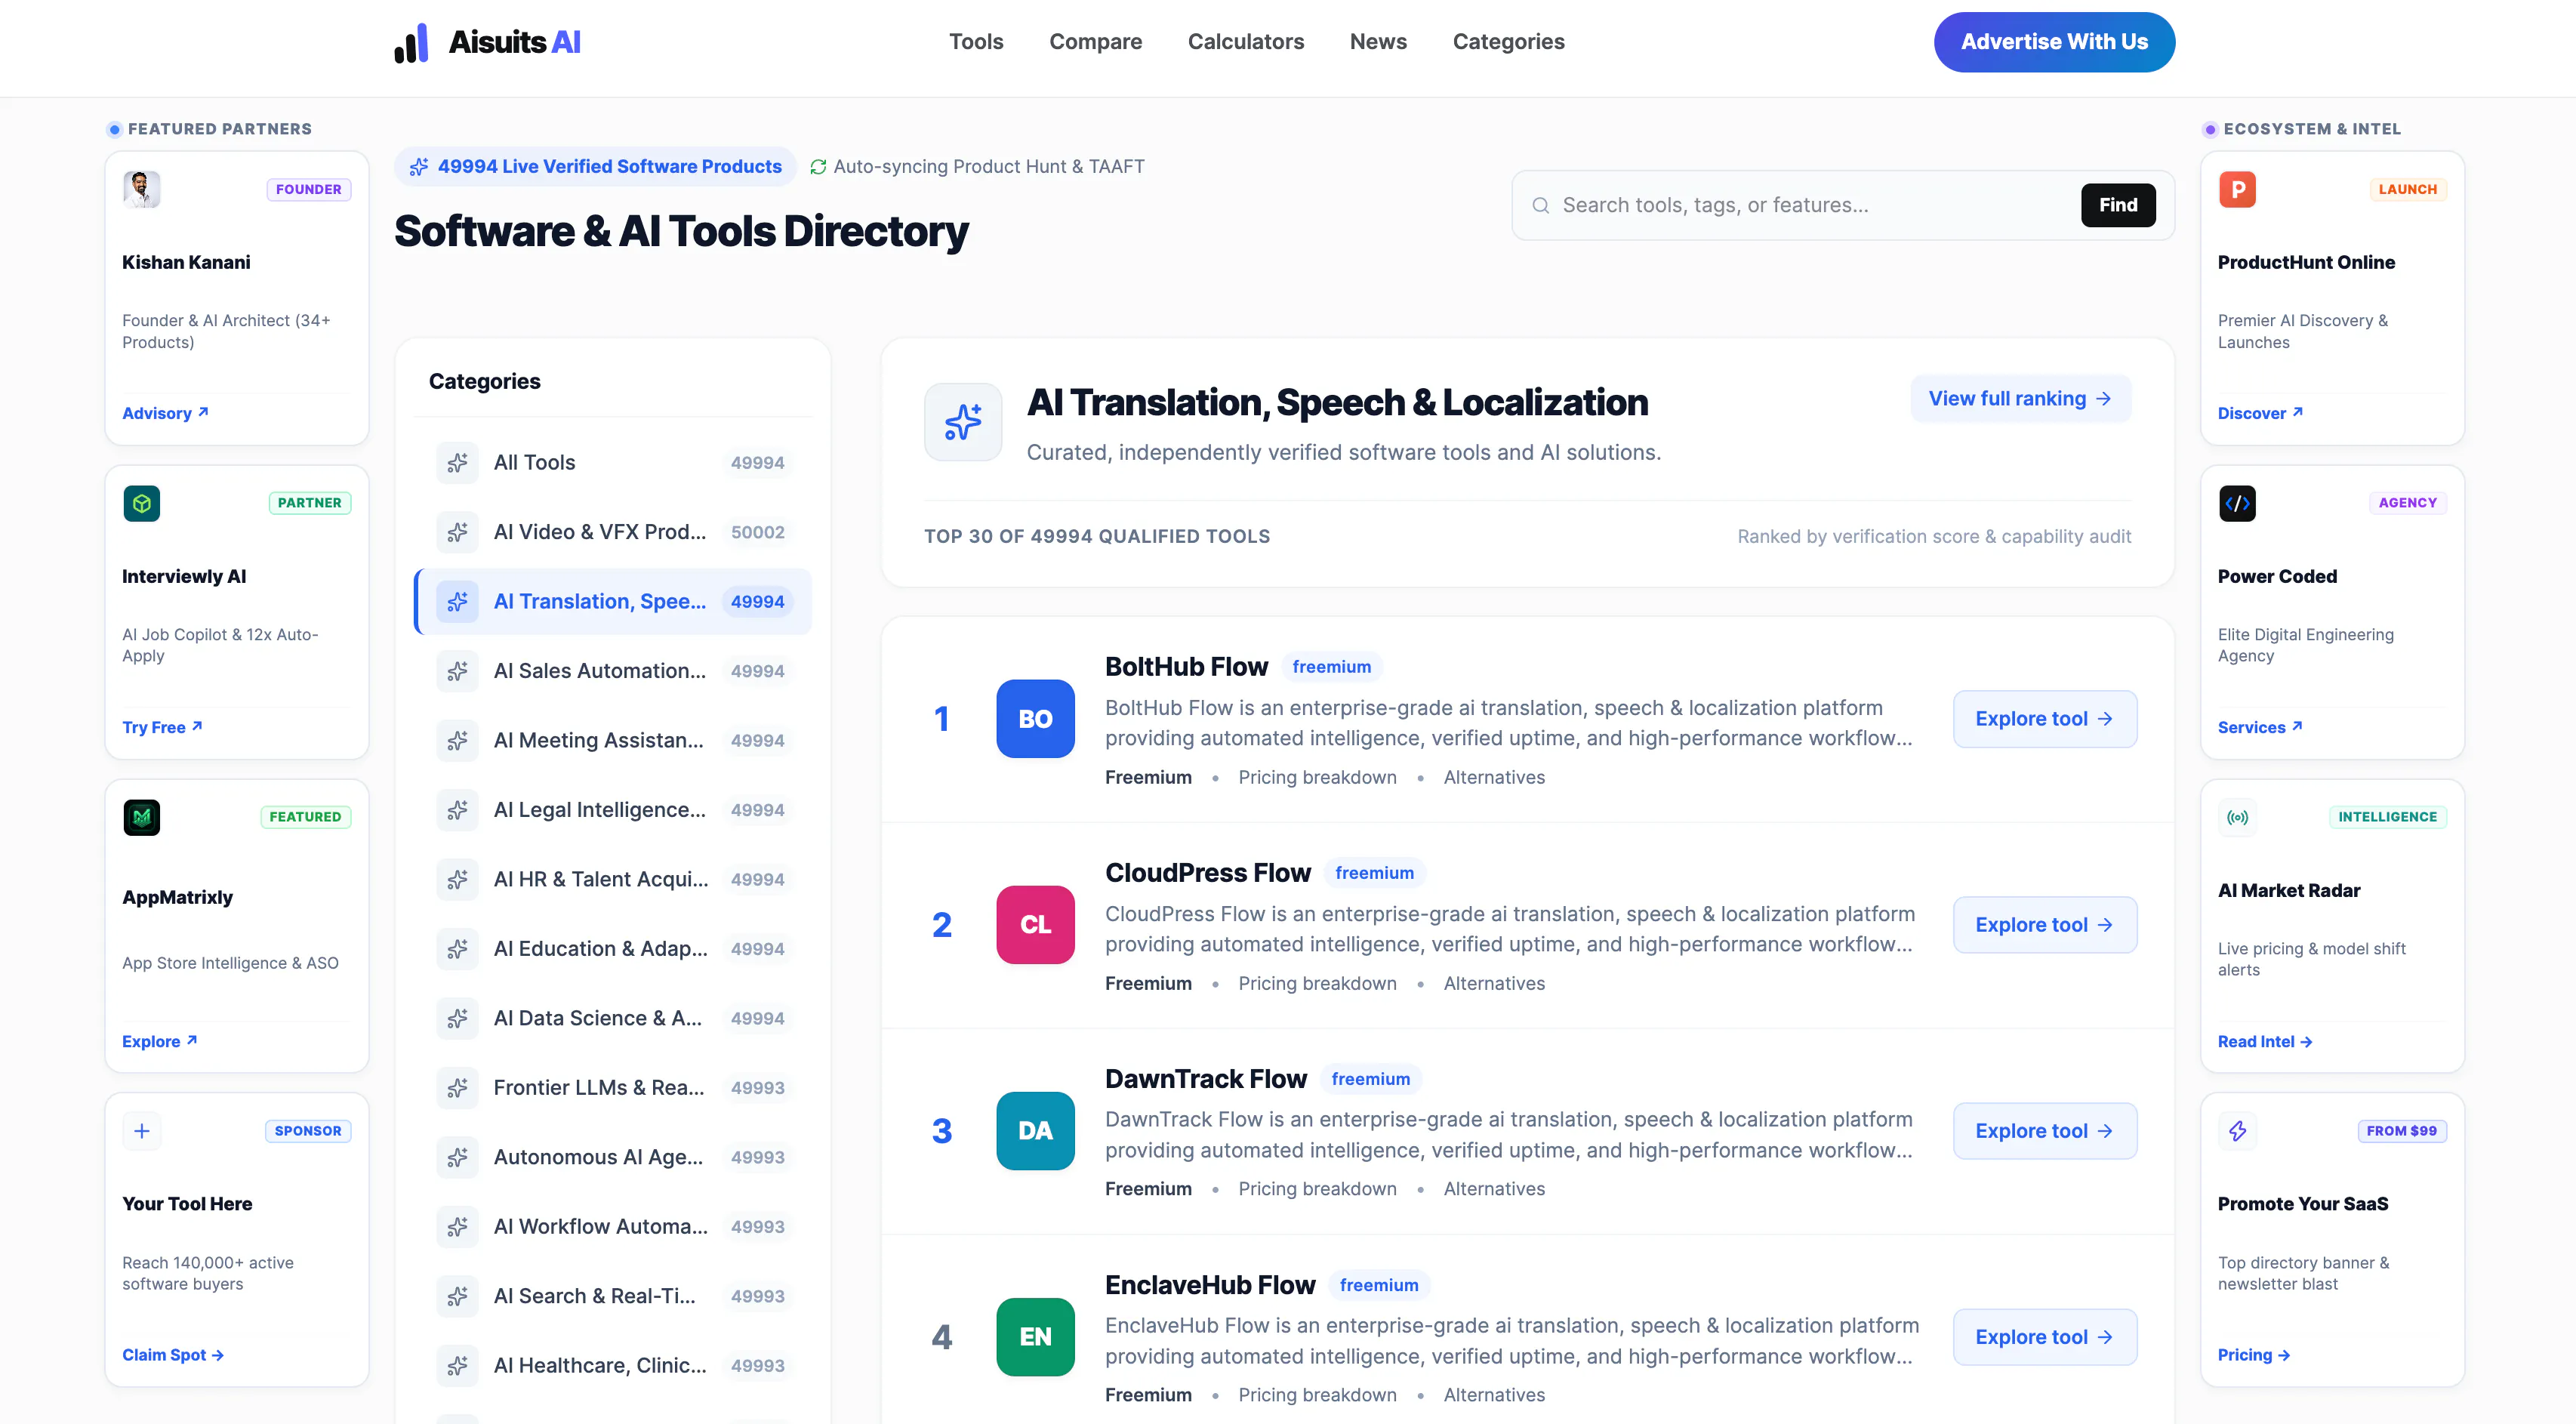The image size is (2576, 1424).
Task: Go to News in the navigation bar
Action: 1378,42
